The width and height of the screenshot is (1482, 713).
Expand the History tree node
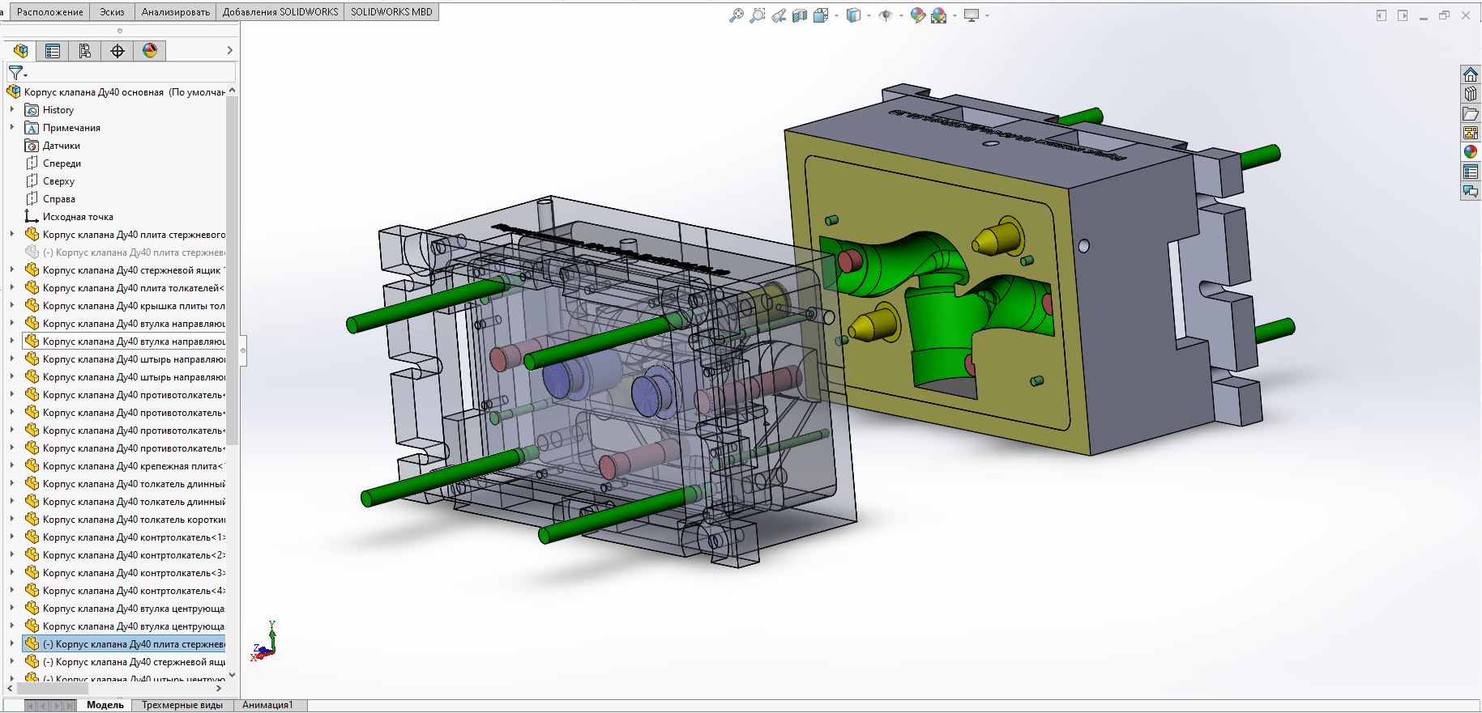(12, 109)
